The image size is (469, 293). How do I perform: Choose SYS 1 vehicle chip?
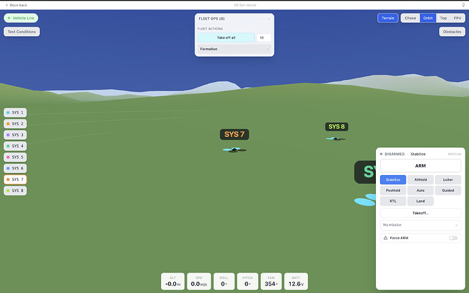click(x=15, y=113)
